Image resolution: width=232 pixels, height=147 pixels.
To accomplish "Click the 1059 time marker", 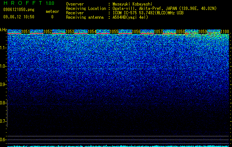I will pos(202,31).
